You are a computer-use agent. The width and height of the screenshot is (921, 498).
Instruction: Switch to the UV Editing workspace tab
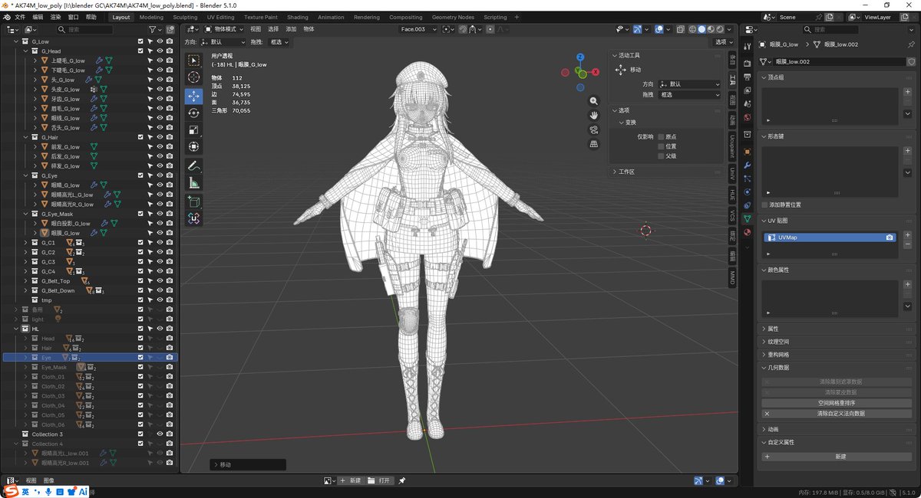pyautogui.click(x=221, y=17)
